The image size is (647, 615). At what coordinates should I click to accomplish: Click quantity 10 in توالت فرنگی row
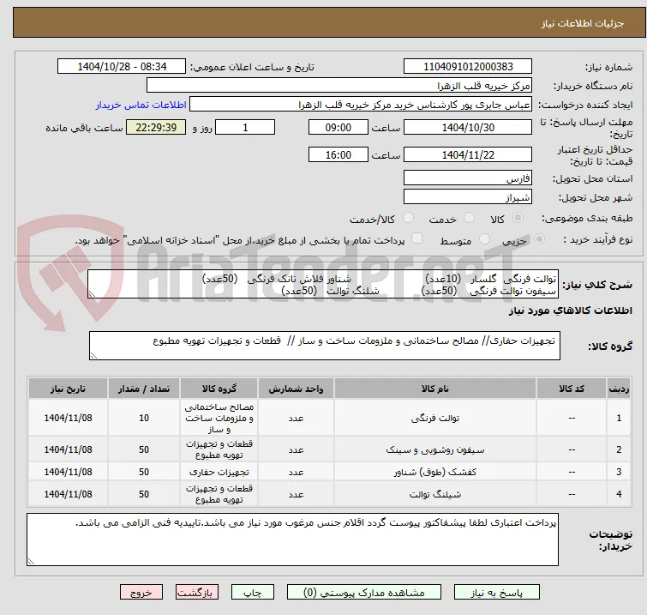click(x=144, y=418)
